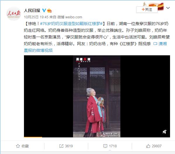Click the 人民日报 profile avatar
This screenshot has height=154, width=175.
click(14, 14)
